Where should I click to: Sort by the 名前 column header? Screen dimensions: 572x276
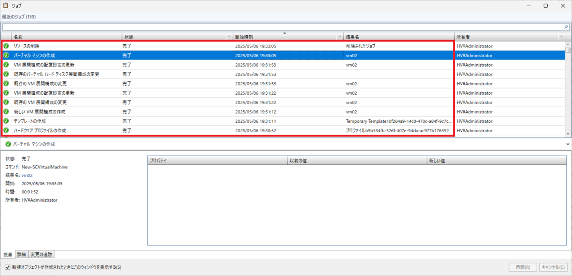(x=66, y=37)
